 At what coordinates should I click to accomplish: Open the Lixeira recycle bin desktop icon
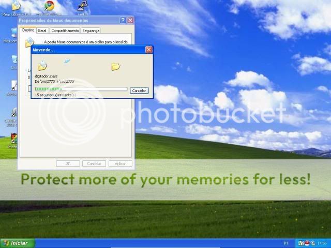(x=14, y=59)
